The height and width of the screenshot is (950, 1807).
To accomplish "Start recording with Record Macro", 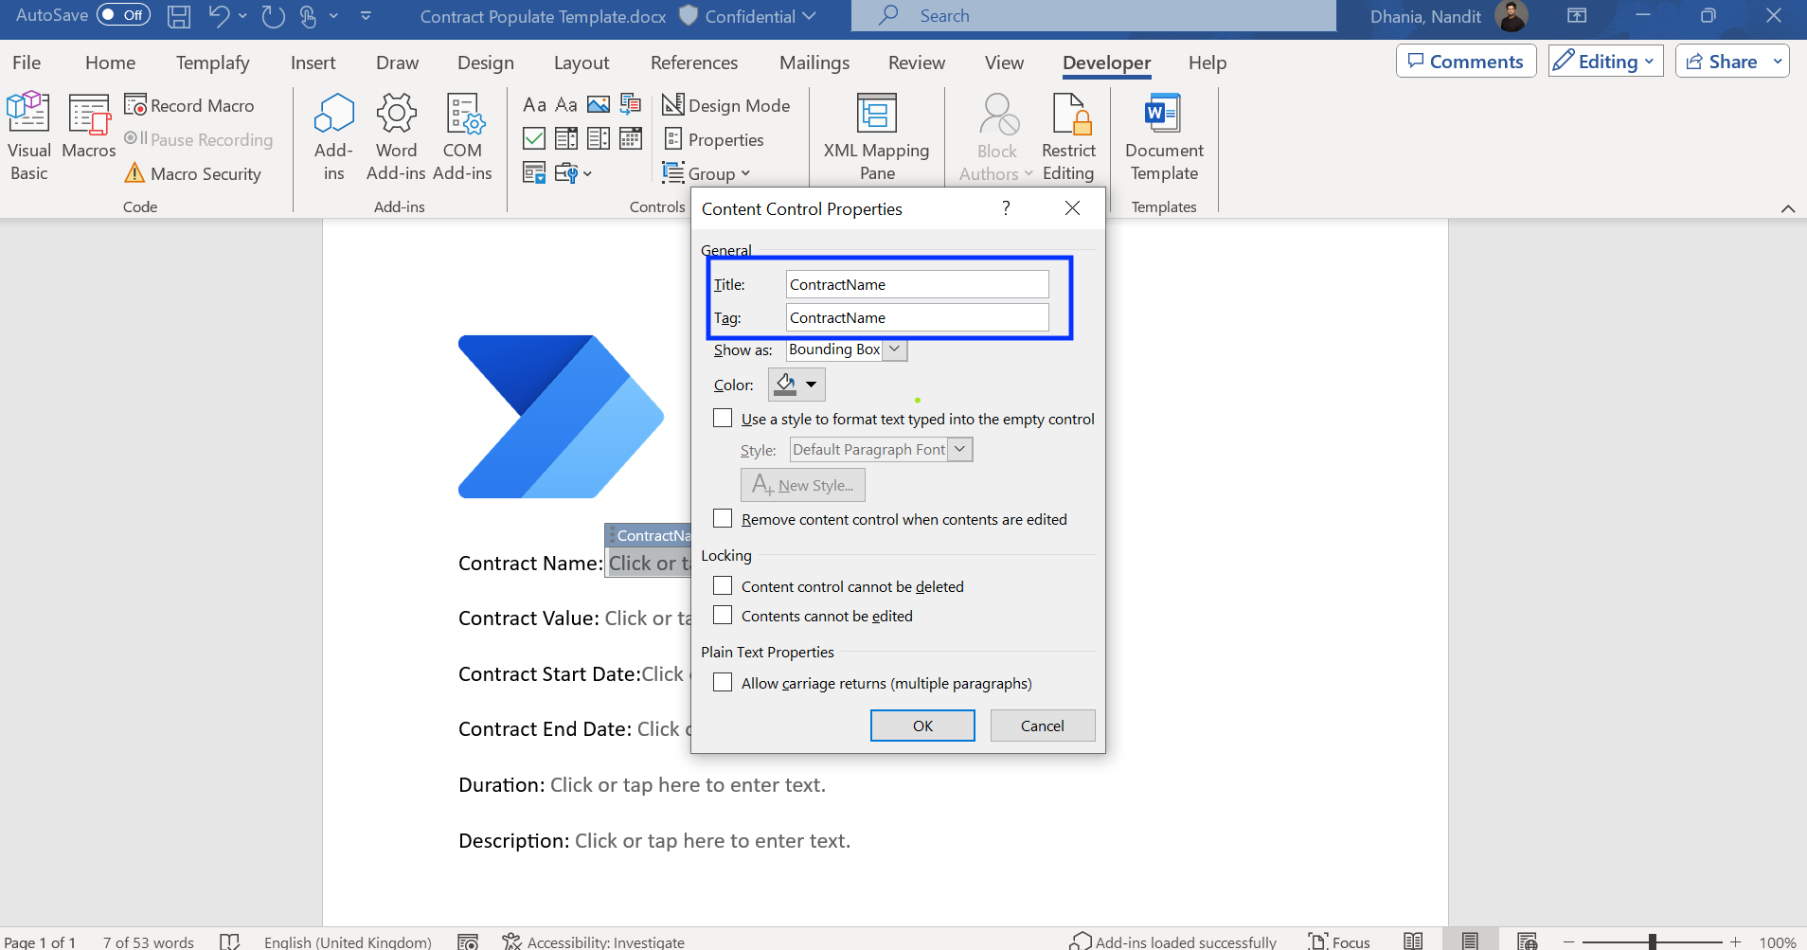I will pos(189,104).
